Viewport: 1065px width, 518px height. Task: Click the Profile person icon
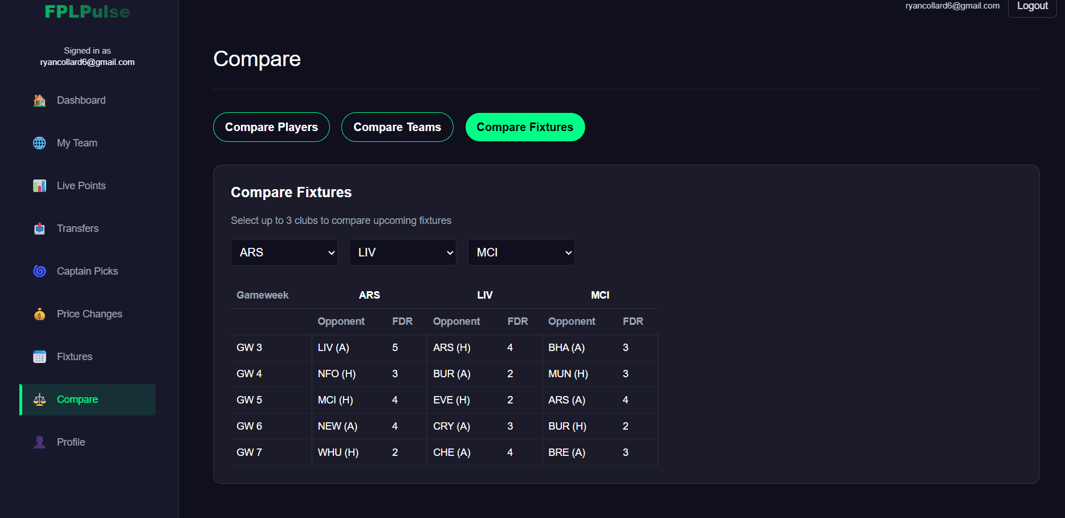pos(39,442)
